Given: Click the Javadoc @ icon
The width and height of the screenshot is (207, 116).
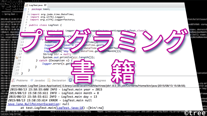Looking at the screenshot, I should tap(32, 80).
